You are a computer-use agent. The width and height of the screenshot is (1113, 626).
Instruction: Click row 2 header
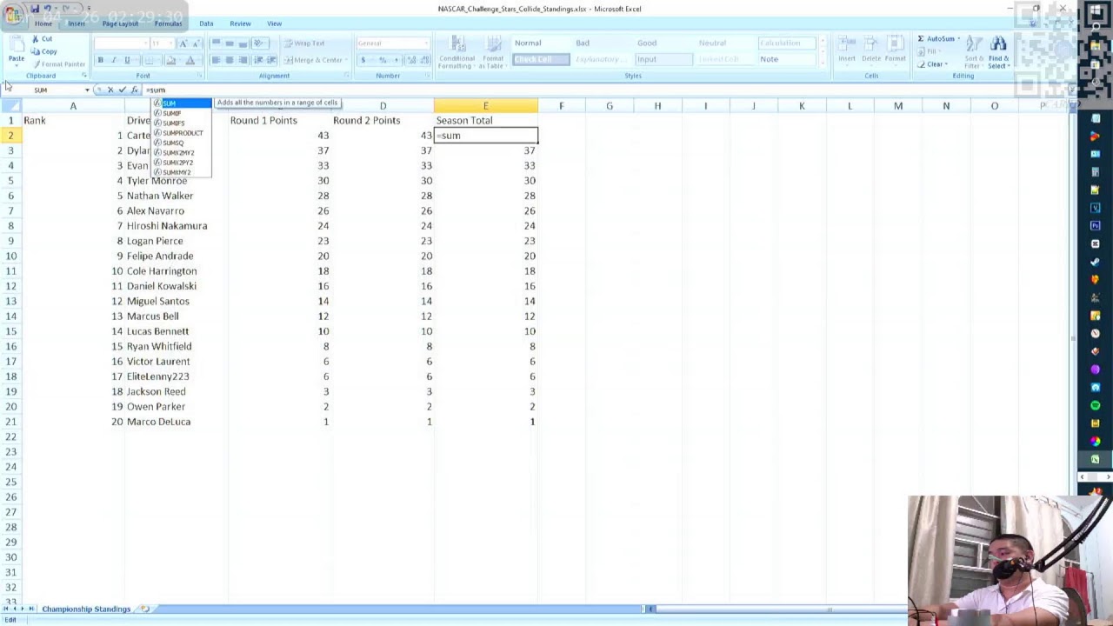click(x=10, y=136)
